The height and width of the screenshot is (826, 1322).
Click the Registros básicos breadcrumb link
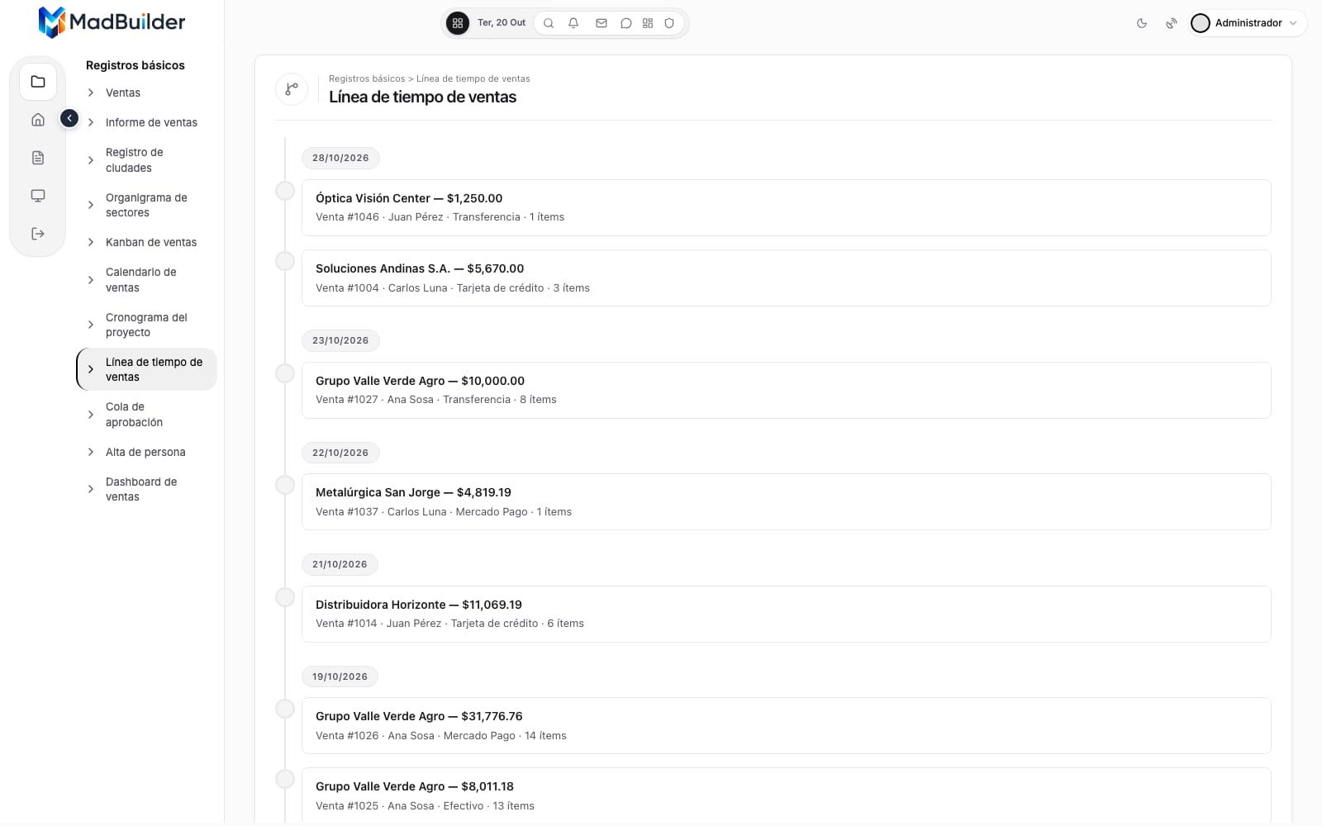[367, 79]
